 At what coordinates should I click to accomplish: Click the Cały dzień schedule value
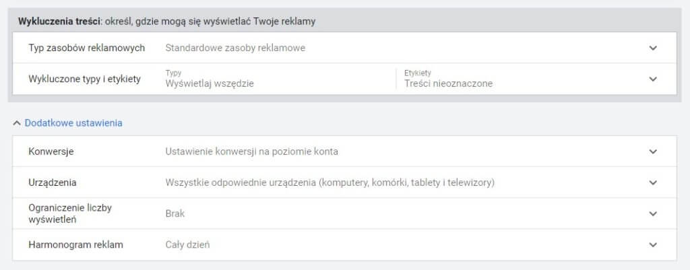click(187, 245)
